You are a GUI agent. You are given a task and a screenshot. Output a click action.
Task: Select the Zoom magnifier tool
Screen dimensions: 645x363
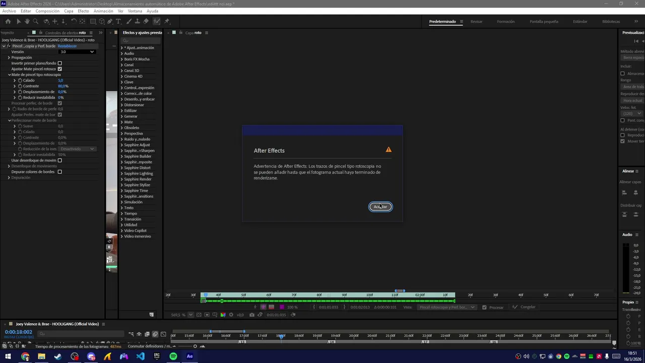(35, 21)
